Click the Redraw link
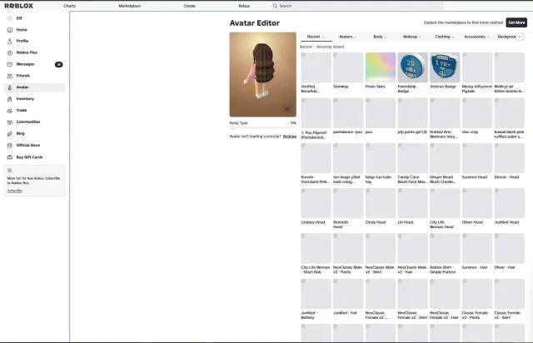 (290, 137)
